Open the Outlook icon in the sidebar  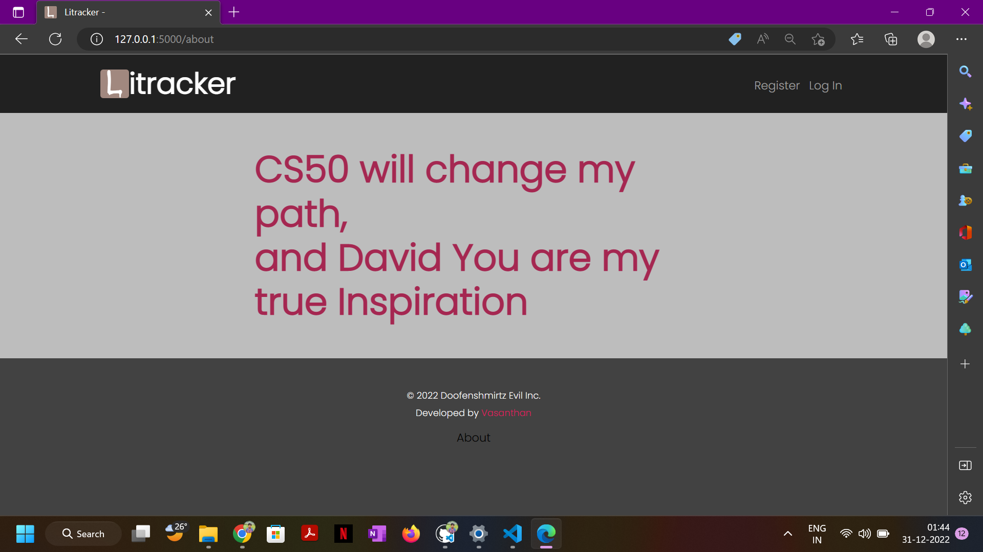point(965,265)
